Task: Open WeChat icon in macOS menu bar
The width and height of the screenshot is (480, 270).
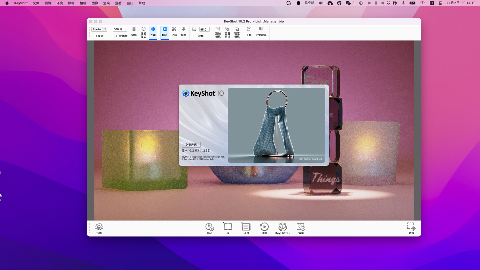Action: pos(348,3)
